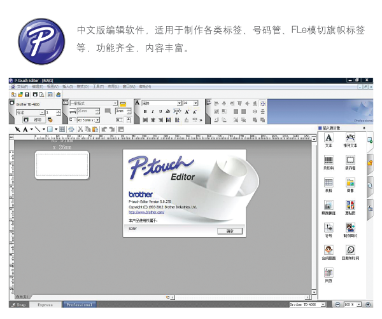Open print preview with magnifier icon
The width and height of the screenshot is (382, 319).
[x=42, y=95]
